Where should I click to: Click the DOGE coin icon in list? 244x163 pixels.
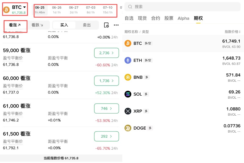point(128,128)
